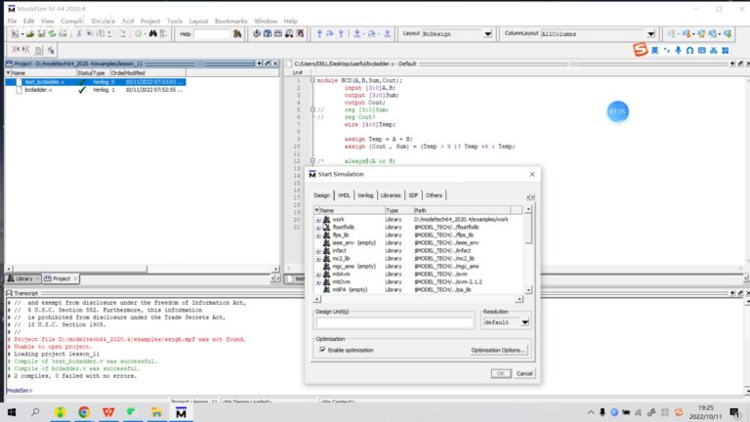Click the Design Unit(s) input field
The width and height of the screenshot is (750, 422).
click(x=395, y=323)
